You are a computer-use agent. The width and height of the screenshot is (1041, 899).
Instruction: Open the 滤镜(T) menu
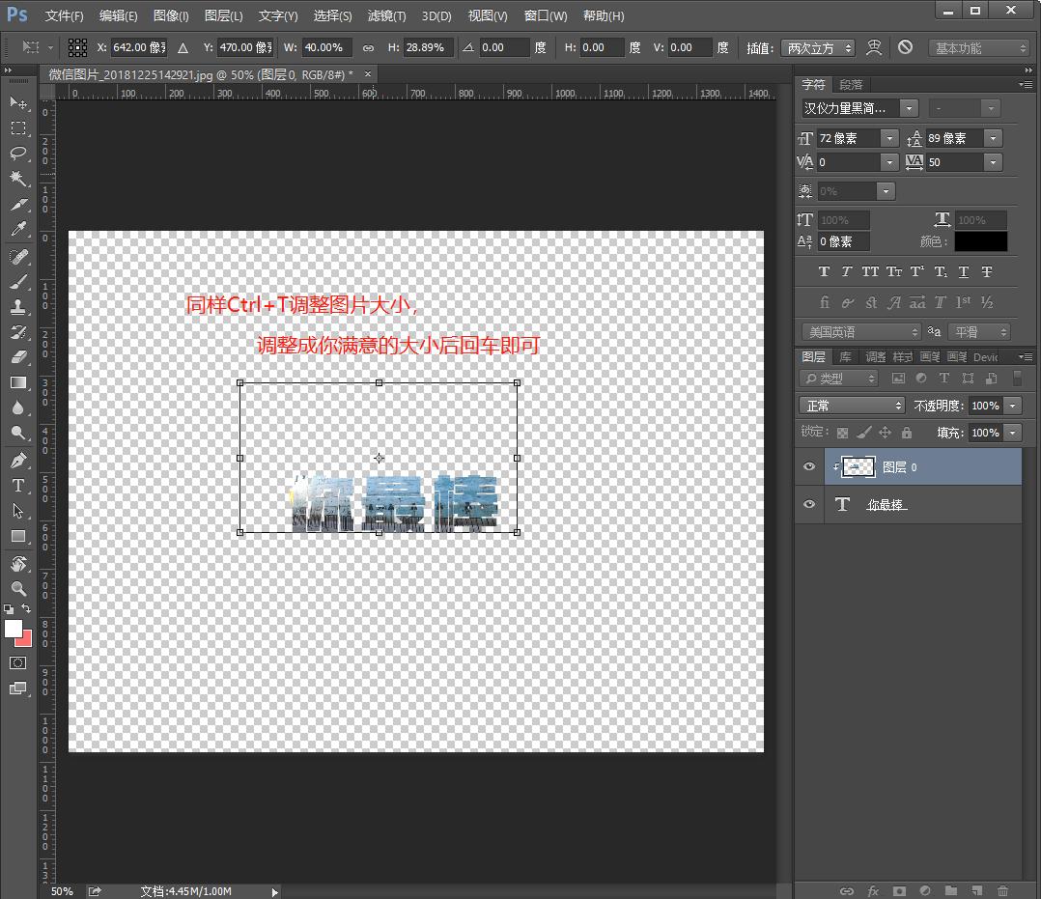(386, 15)
